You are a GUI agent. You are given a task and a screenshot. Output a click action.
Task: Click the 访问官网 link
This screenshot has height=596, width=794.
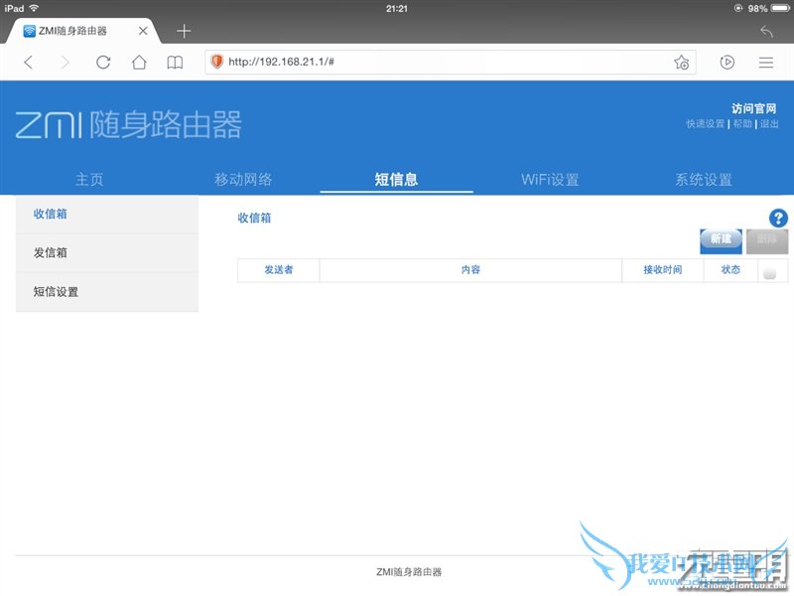754,108
